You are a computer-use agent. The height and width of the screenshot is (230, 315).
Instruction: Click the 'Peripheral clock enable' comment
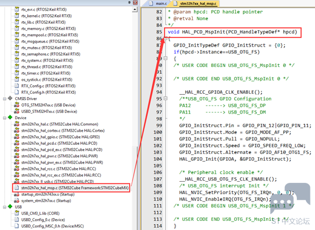221,173
